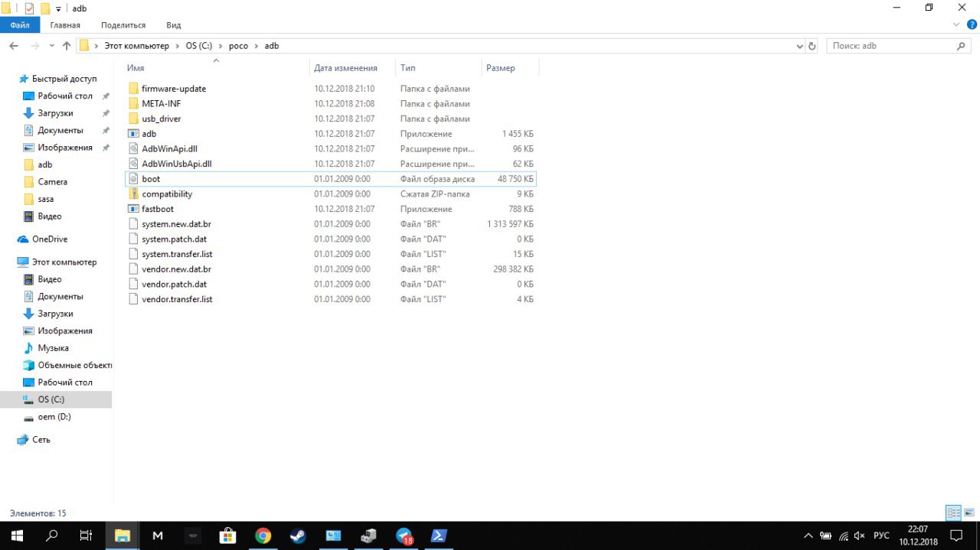The image size is (980, 550).
Task: Select the usb_driver folder icon
Action: (133, 119)
